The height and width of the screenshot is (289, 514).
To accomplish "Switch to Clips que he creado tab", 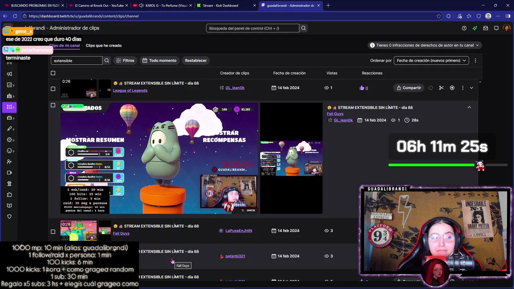I will [x=104, y=45].
